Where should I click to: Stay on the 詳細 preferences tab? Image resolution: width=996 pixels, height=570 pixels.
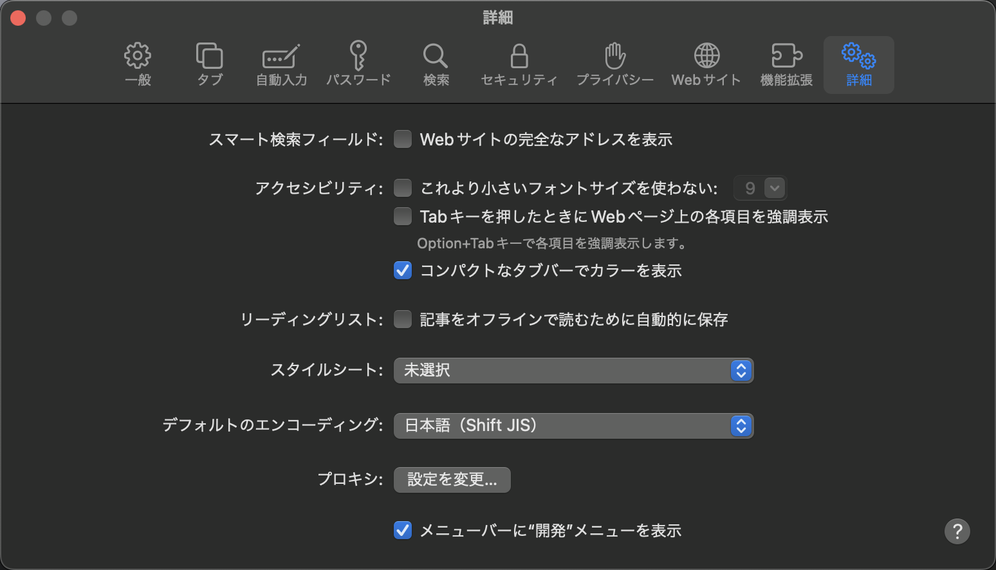pos(858,63)
